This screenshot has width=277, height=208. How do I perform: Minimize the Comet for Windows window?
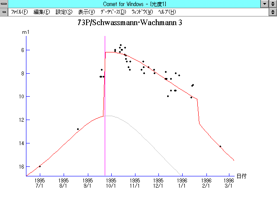point(264,3)
